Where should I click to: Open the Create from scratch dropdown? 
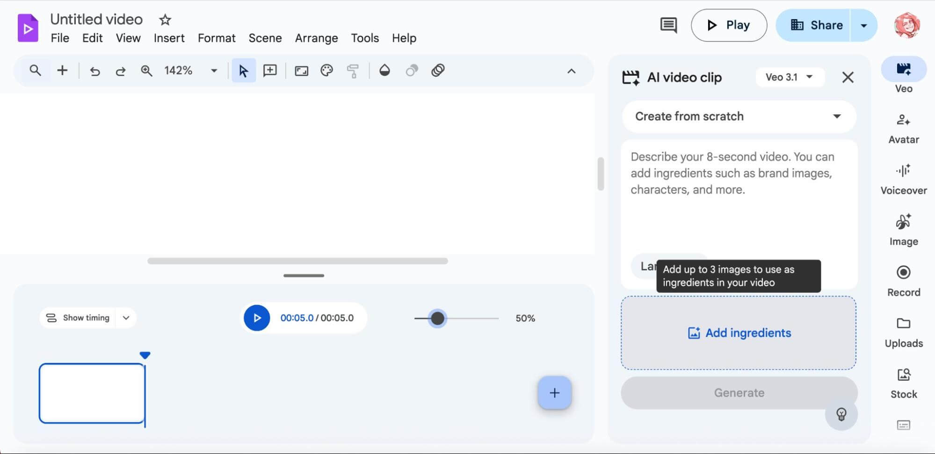[x=738, y=116]
